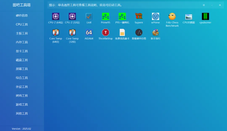Select the CPU天梯图 picture icon

click(x=189, y=17)
